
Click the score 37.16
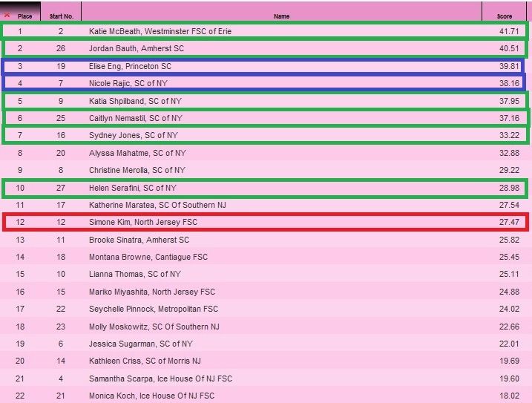tap(509, 118)
